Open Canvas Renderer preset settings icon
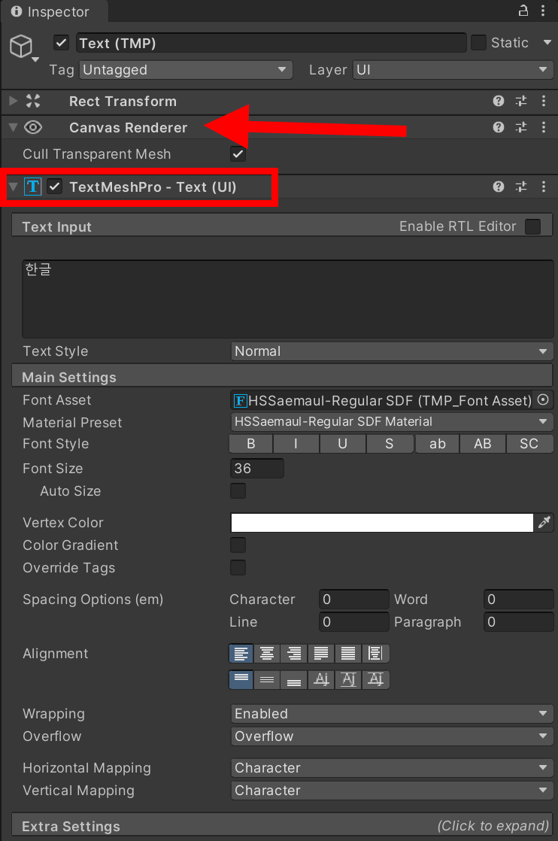The height and width of the screenshot is (841, 558). [521, 127]
